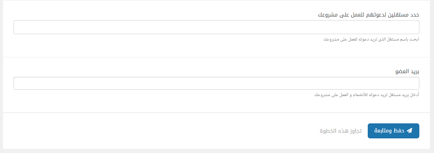This screenshot has height=153, width=434.
Task: Click the word الخطوة in the skip link
Action: point(328,131)
